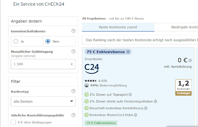Show info for Zinsen direkt aufs Girokontoguthaben
198x127 pixels.
click(x=156, y=101)
